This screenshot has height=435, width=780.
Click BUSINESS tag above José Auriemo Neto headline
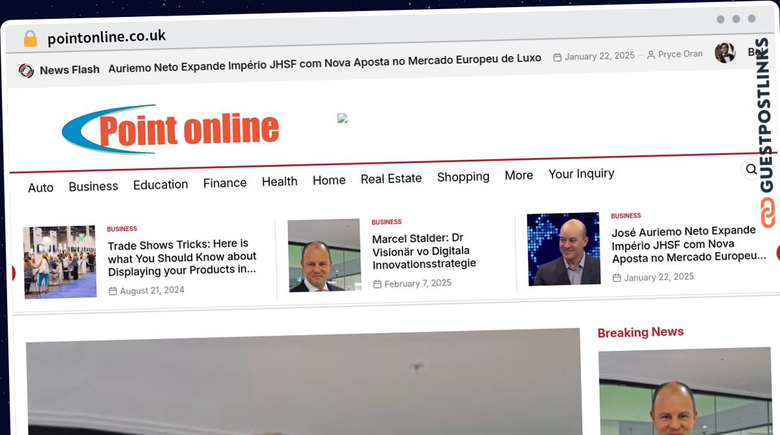(626, 216)
